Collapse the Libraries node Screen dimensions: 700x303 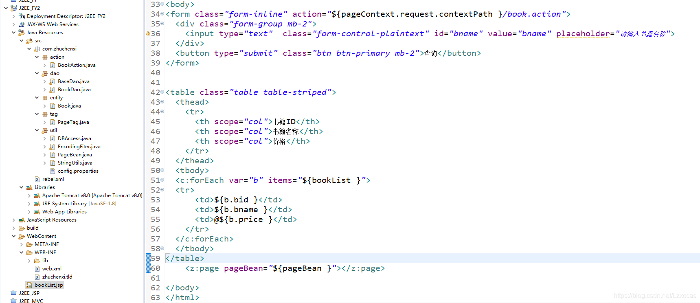point(21,187)
